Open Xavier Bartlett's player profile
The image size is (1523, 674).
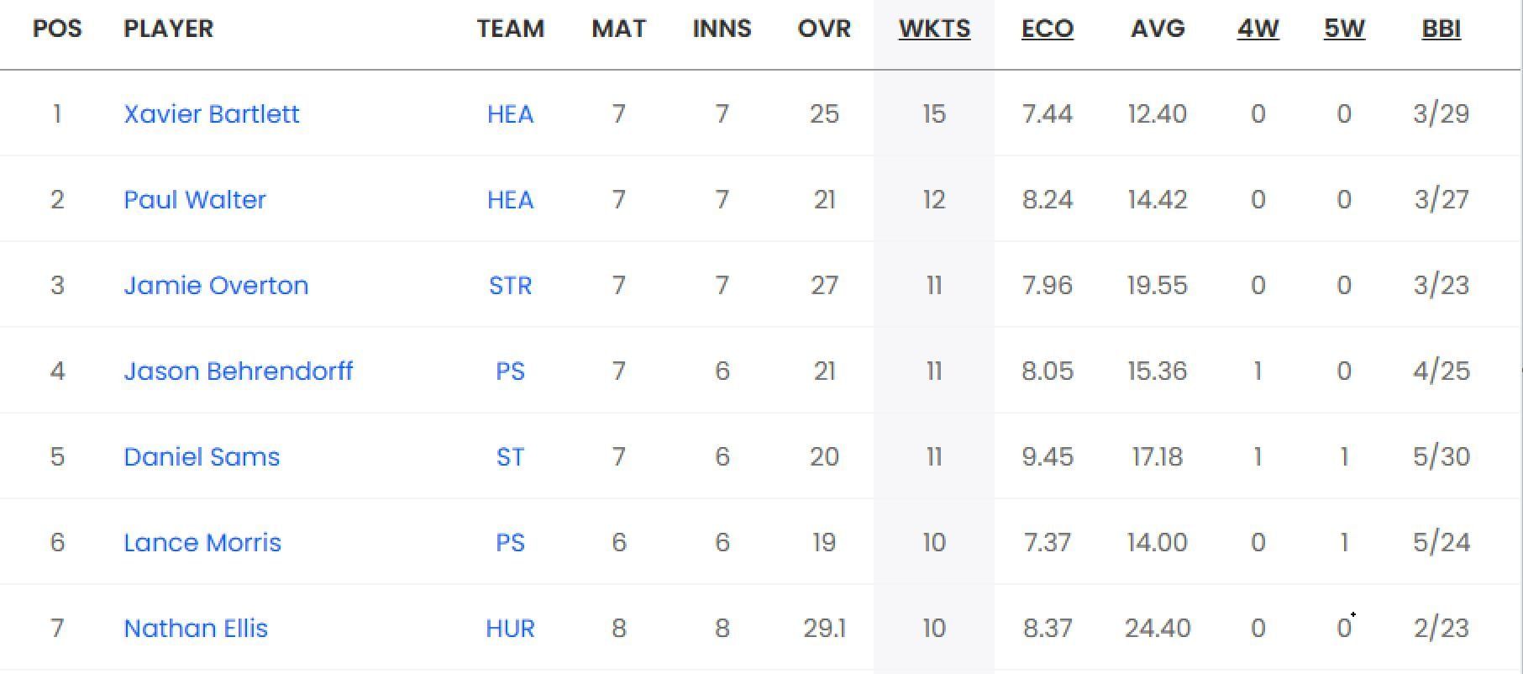[x=211, y=113]
